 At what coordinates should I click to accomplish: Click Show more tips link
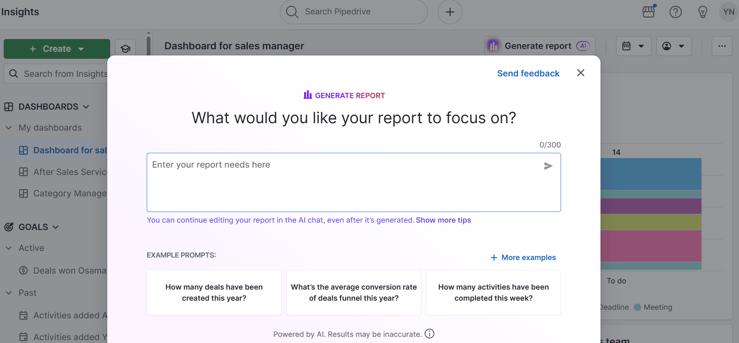[x=443, y=220]
